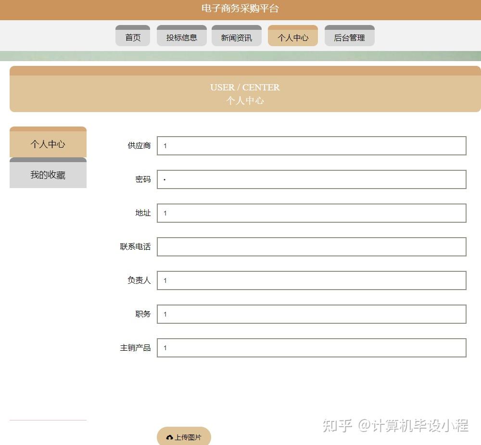
Task: Click the 主销产品 label text
Action: click(135, 348)
